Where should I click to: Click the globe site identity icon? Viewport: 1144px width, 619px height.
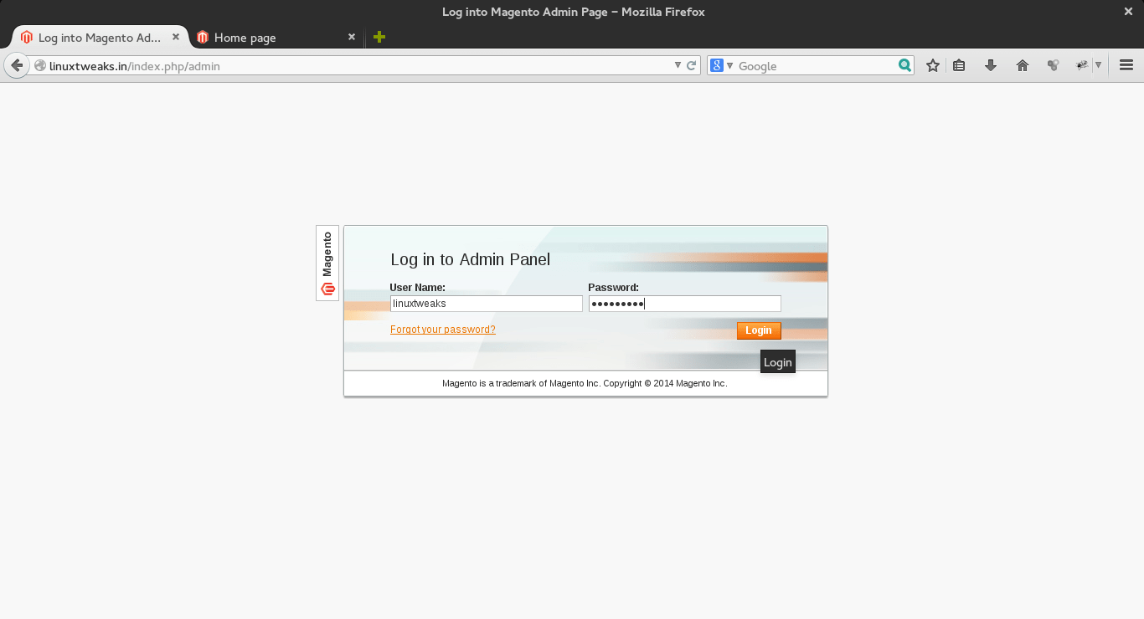[40, 65]
